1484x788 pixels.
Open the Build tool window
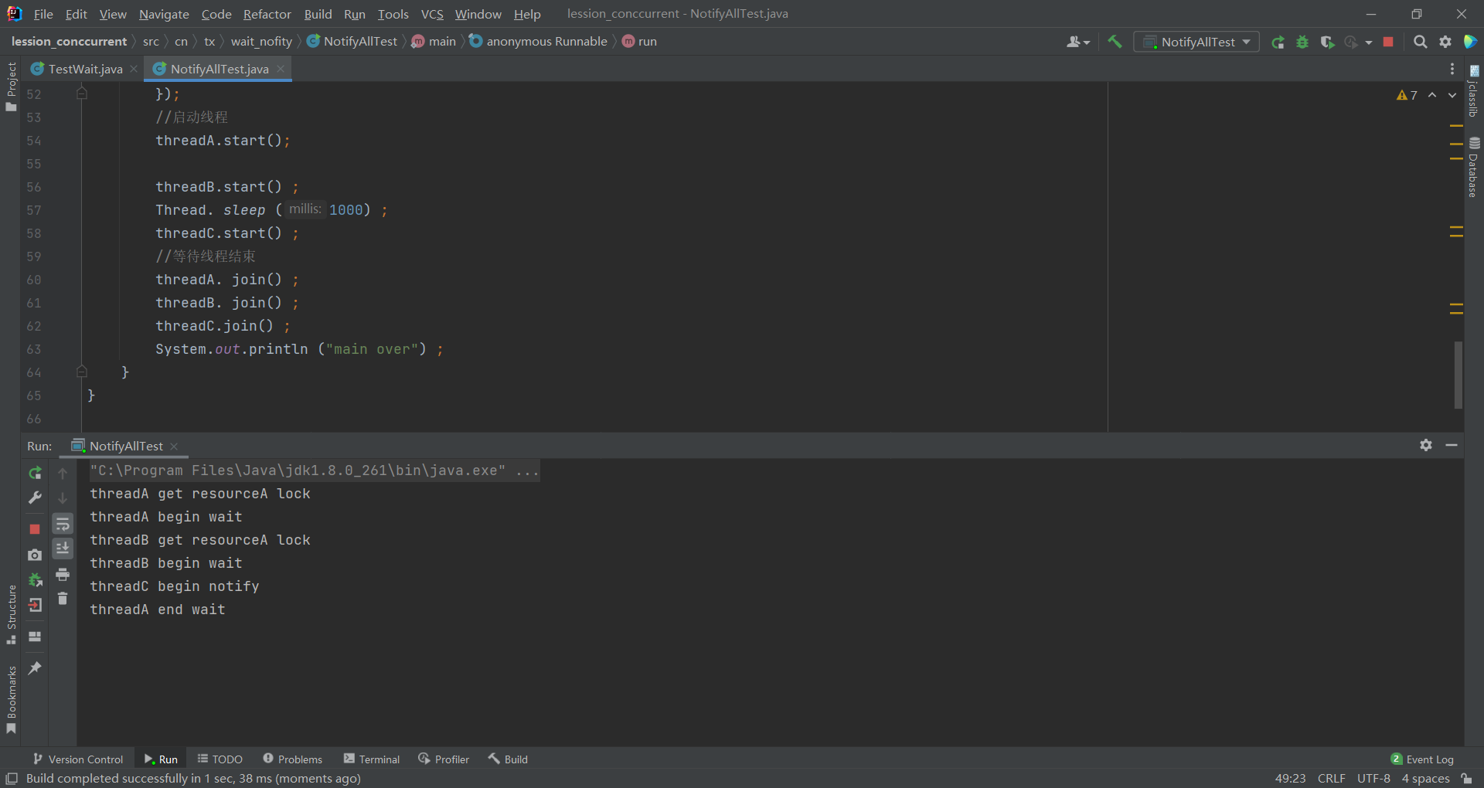pyautogui.click(x=508, y=759)
